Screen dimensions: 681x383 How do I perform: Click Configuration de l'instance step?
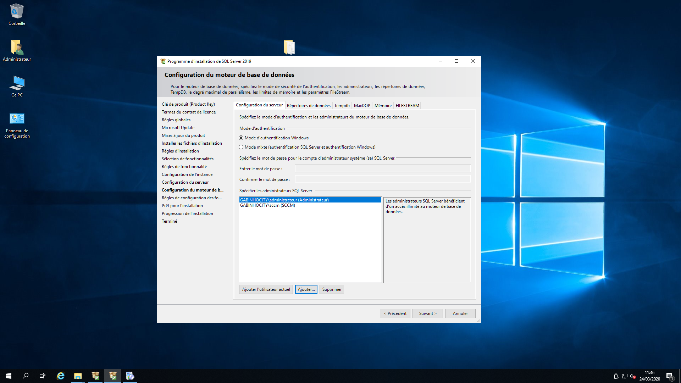point(187,174)
